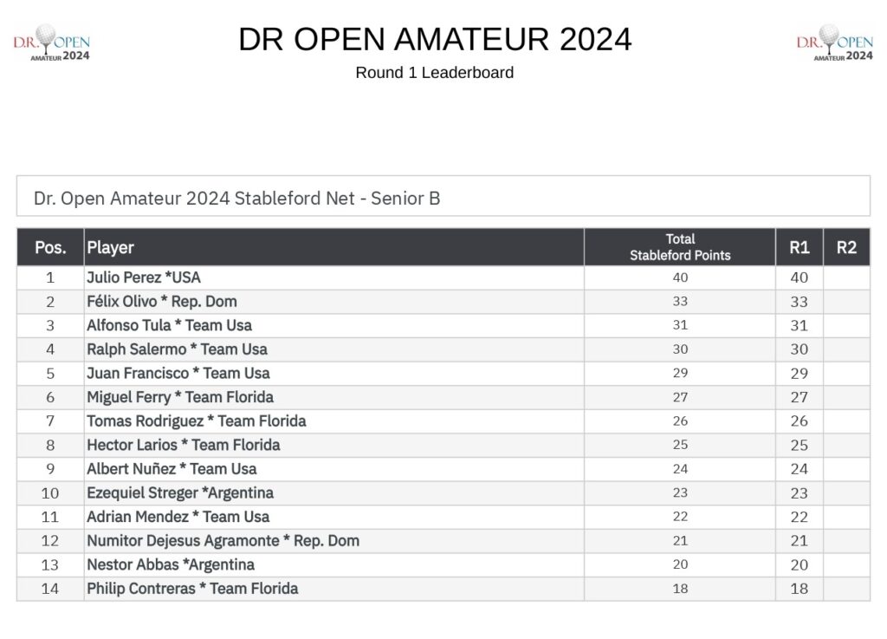887x639 pixels.
Task: Select the Pos. column header
Action: coord(50,247)
